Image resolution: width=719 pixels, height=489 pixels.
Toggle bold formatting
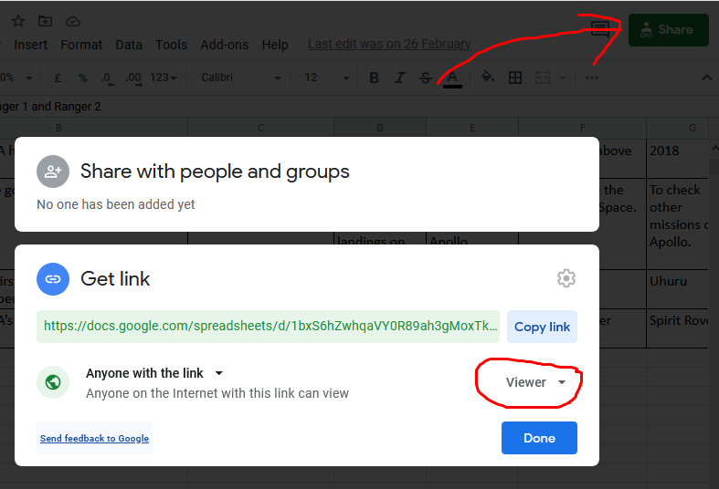tap(375, 78)
